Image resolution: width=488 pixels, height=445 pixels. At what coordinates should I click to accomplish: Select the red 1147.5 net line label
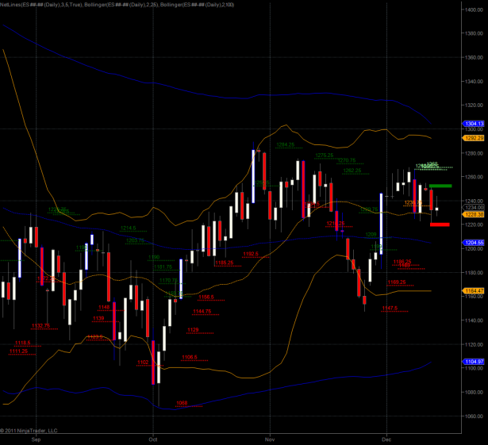(390, 308)
